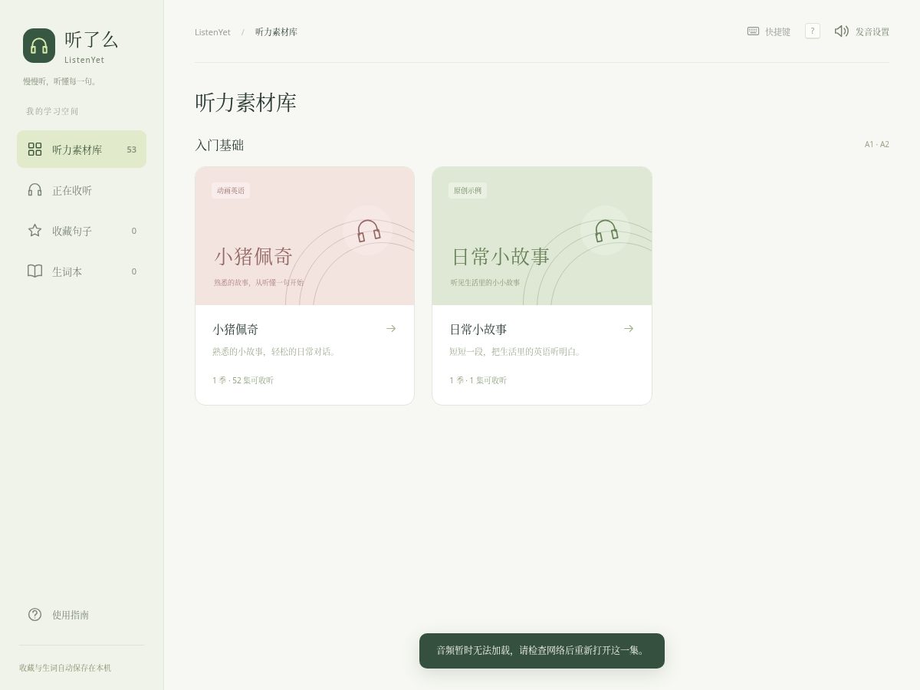Open the keyboard 快捷键 shortcuts icon
This screenshot has width=920, height=690.
[753, 31]
